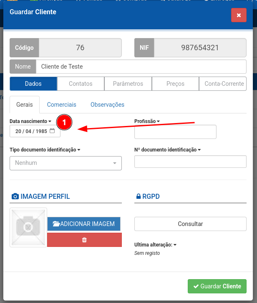Expand the Data nascimento label caret

pos(50,121)
